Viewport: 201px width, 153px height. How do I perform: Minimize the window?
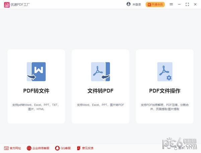click(x=179, y=4)
